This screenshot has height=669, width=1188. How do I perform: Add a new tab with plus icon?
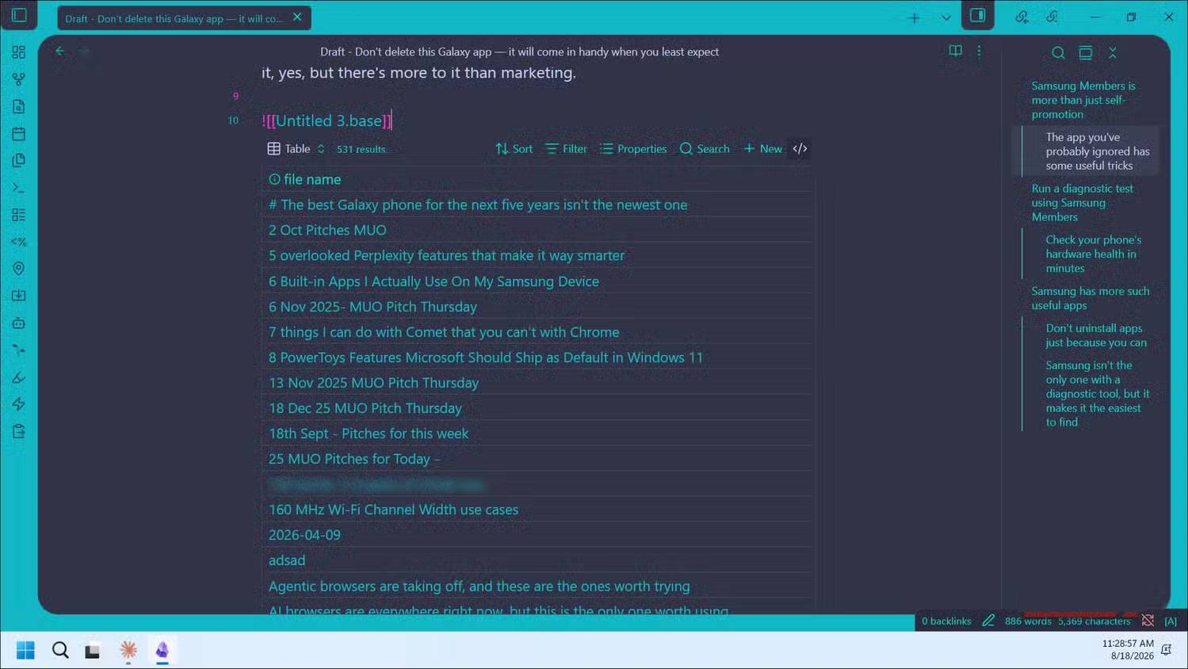(914, 17)
